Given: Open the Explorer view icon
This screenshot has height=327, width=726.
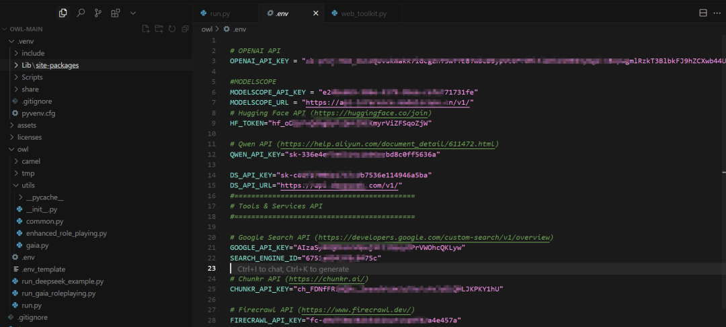Looking at the screenshot, I should click(63, 13).
